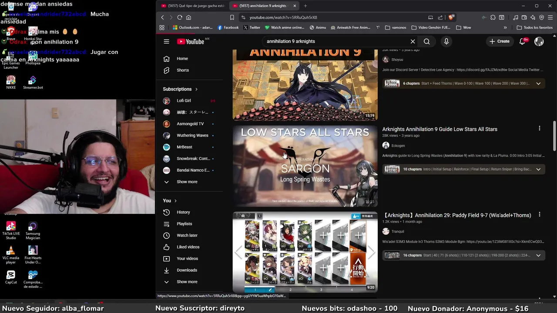Viewport: 557px width, 313px height.
Task: Open the Annihilation 9 thumbnail with 15:19 duration
Action: 305,85
